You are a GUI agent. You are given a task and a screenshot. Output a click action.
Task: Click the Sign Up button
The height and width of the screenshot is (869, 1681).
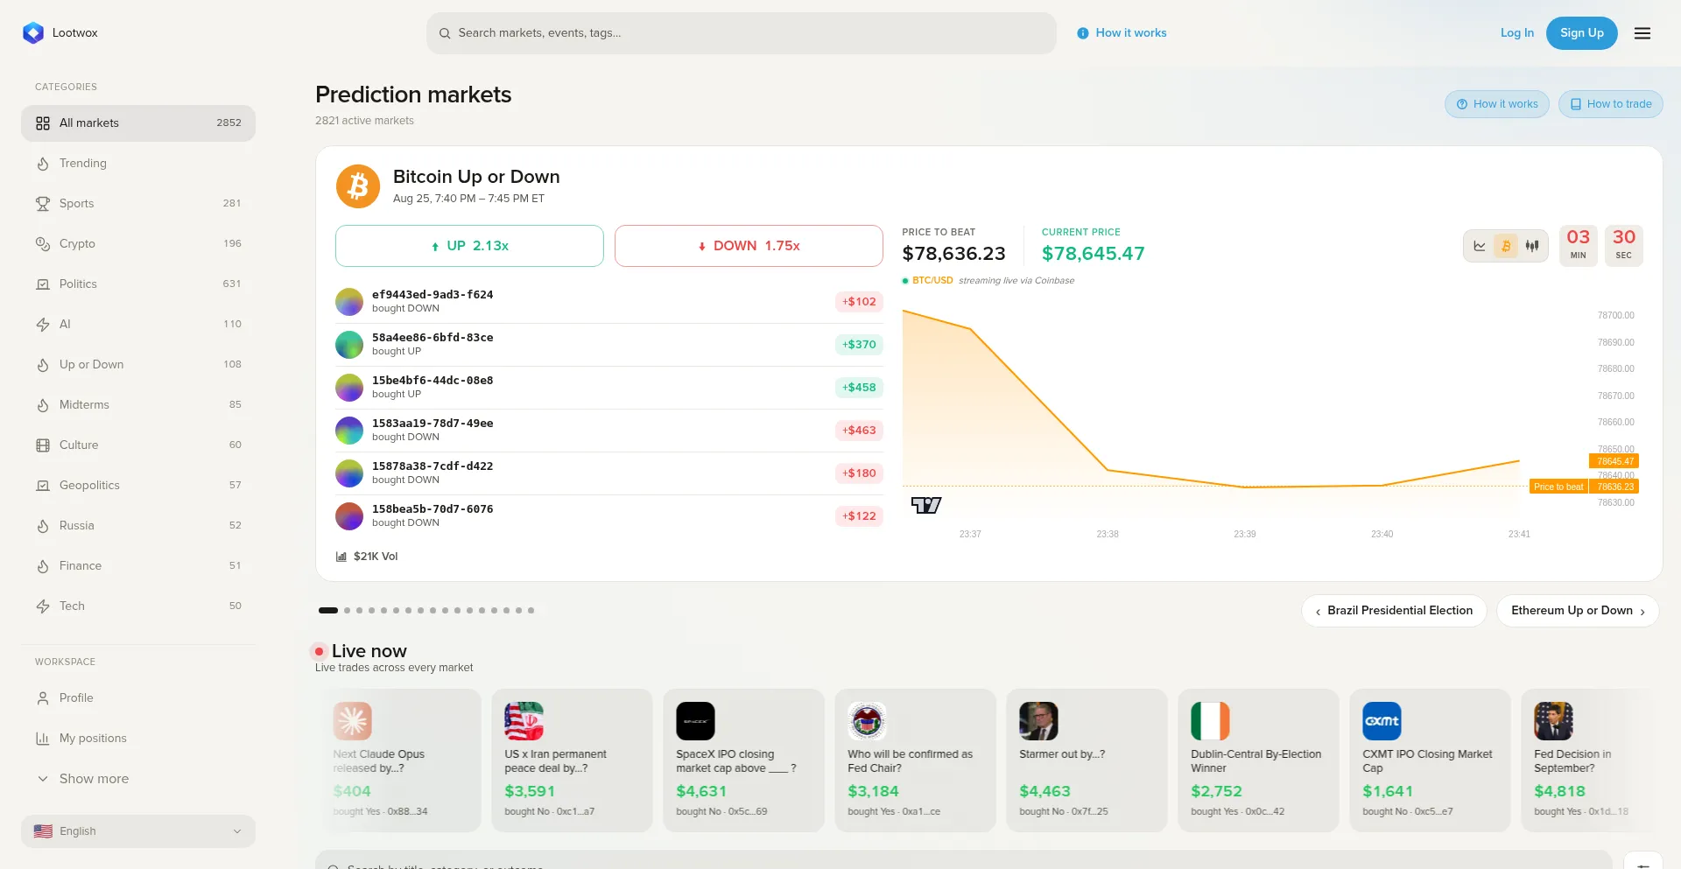[1582, 33]
